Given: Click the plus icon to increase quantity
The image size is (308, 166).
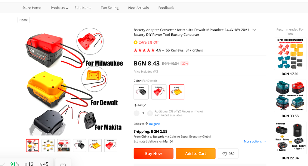Looking at the screenshot, I should (150, 113).
